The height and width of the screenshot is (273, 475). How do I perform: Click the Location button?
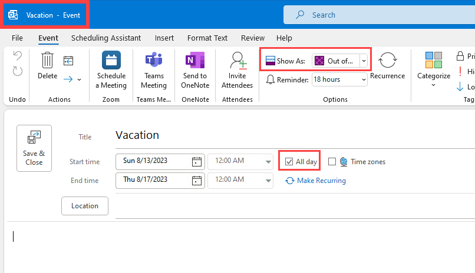85,206
